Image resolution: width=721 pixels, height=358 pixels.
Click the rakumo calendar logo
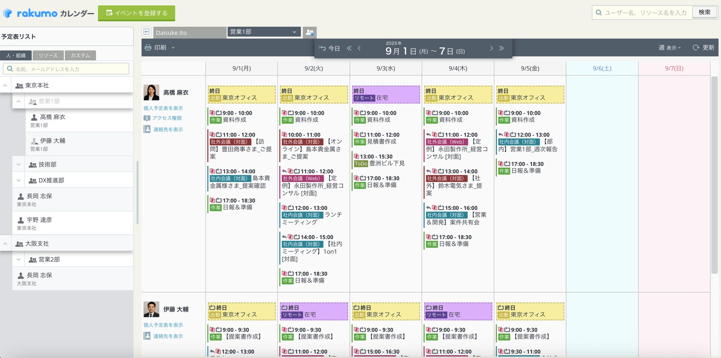tap(48, 13)
